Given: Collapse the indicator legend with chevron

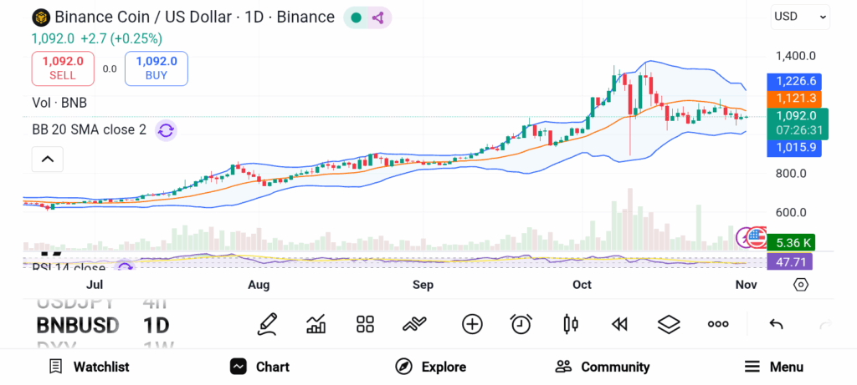Looking at the screenshot, I should (x=48, y=159).
